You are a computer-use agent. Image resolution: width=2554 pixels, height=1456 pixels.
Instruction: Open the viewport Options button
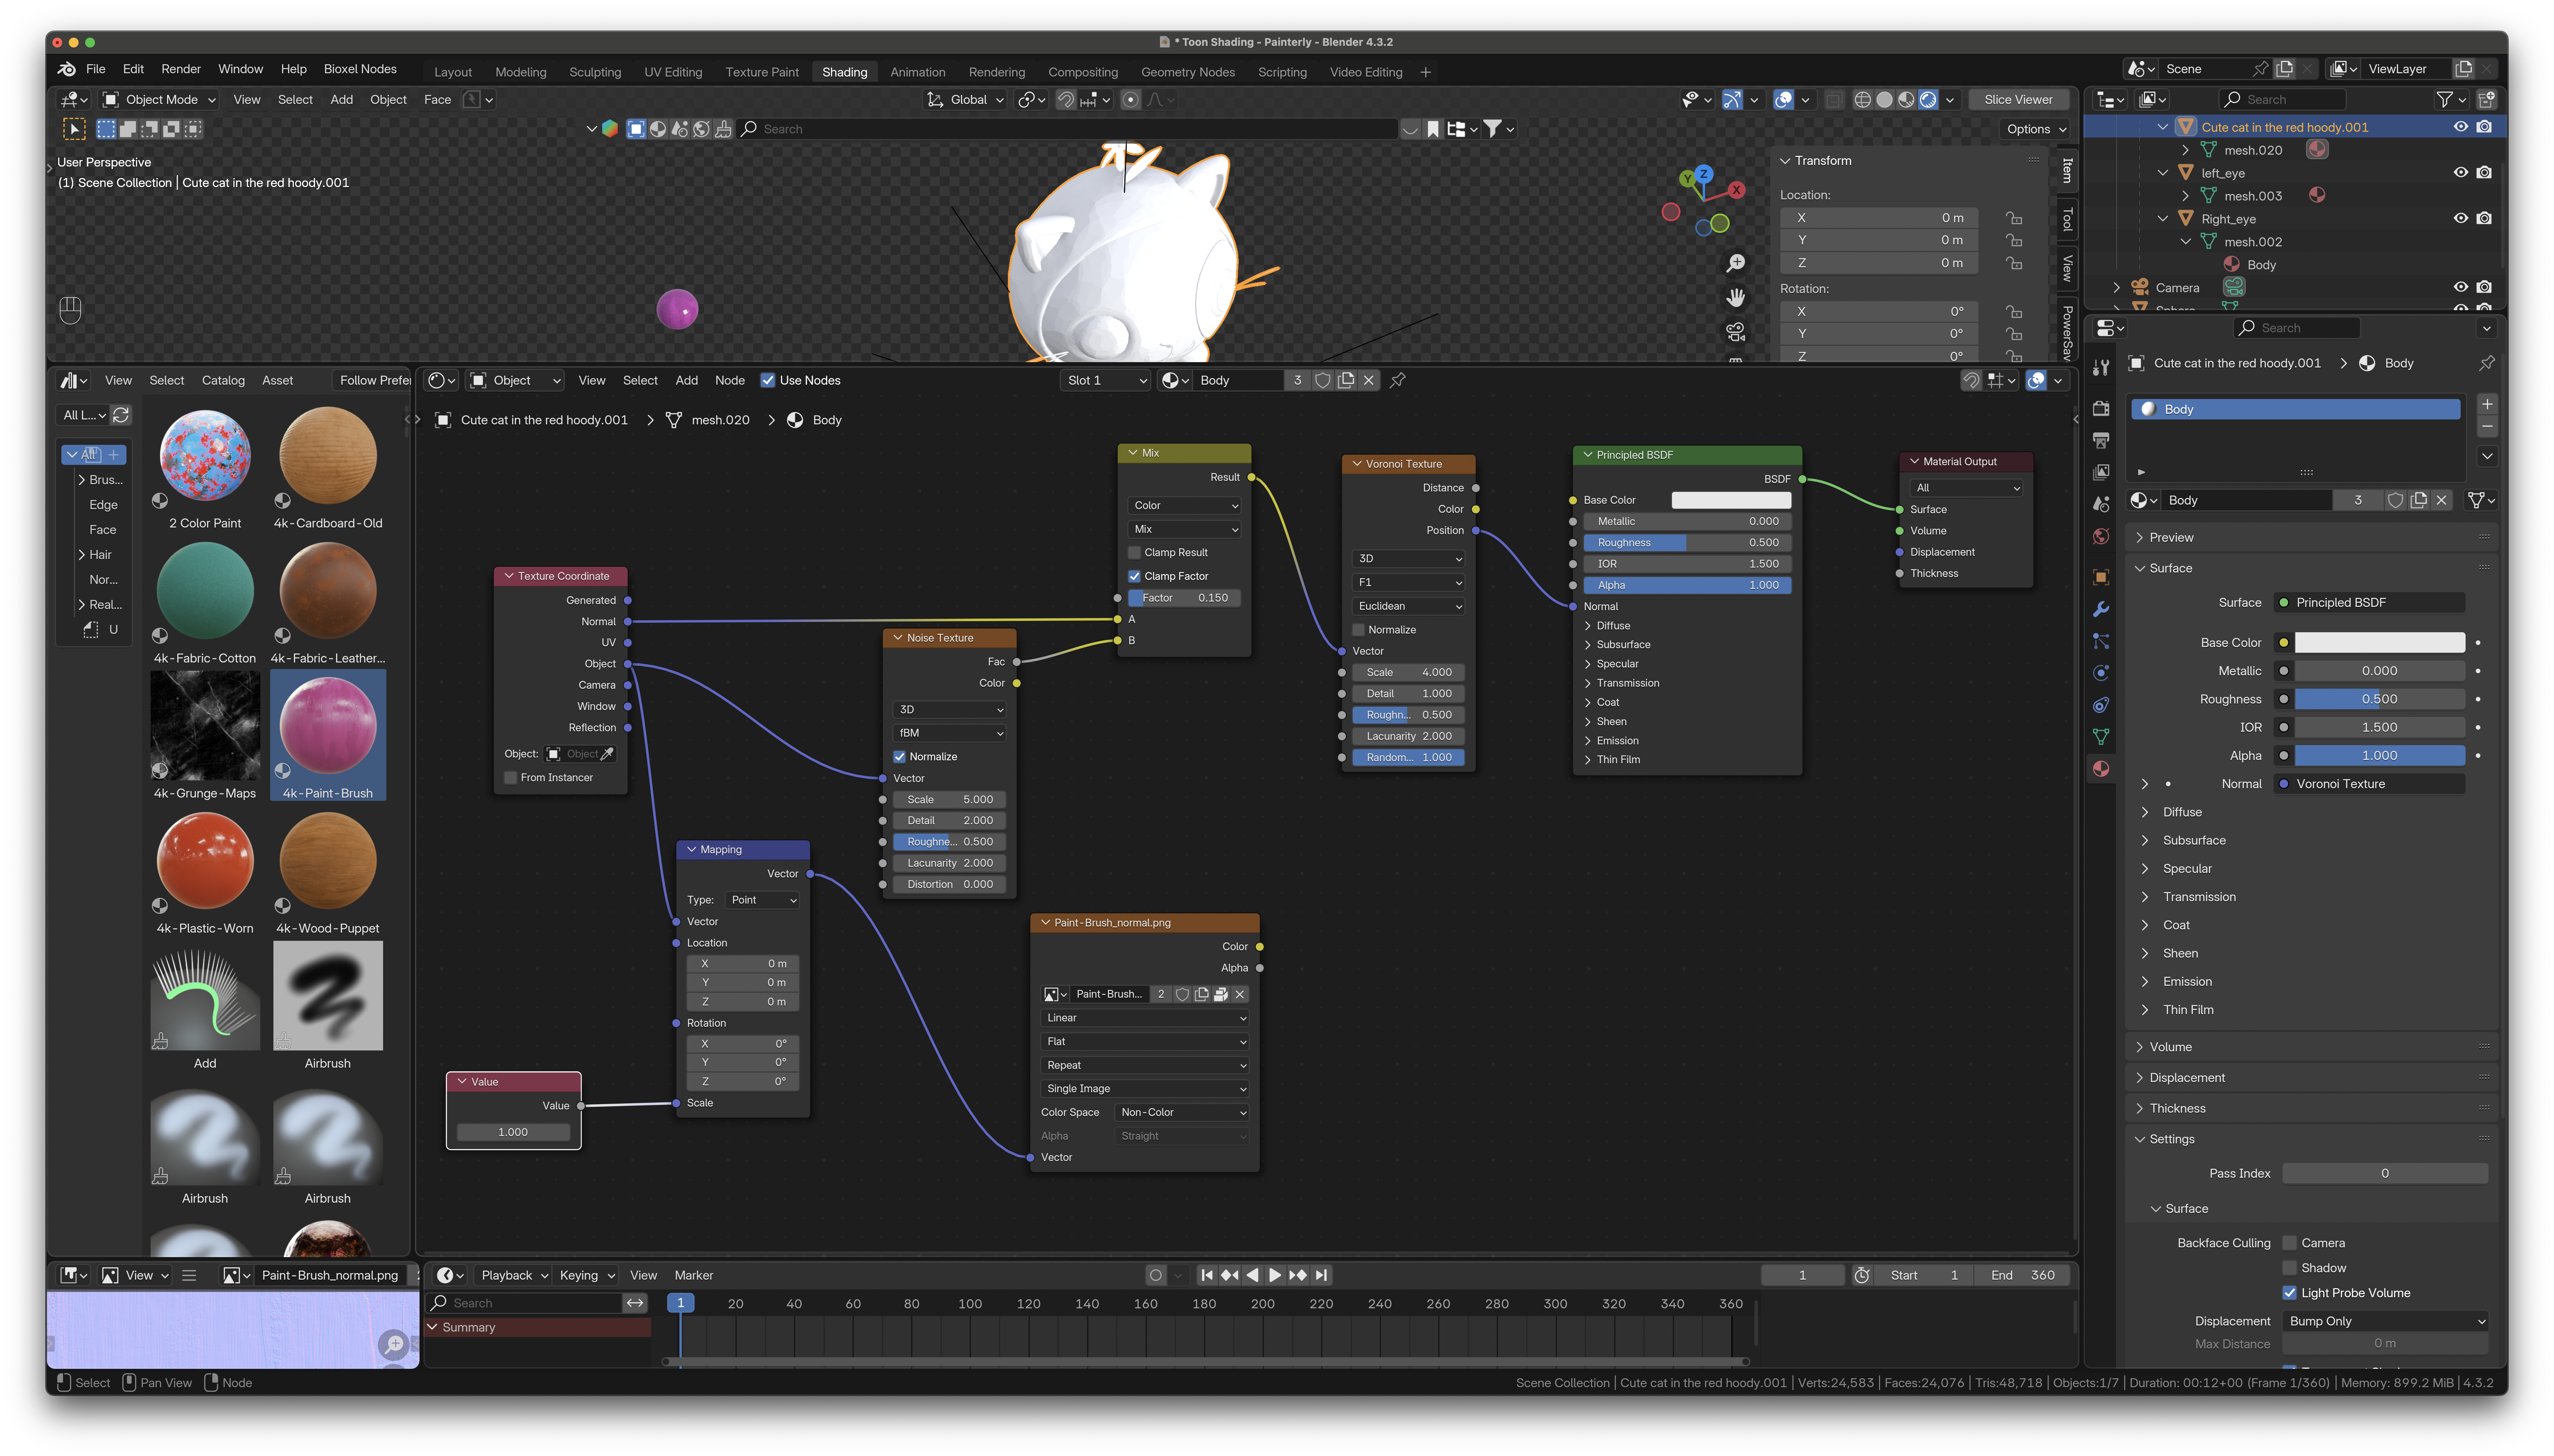(2036, 129)
